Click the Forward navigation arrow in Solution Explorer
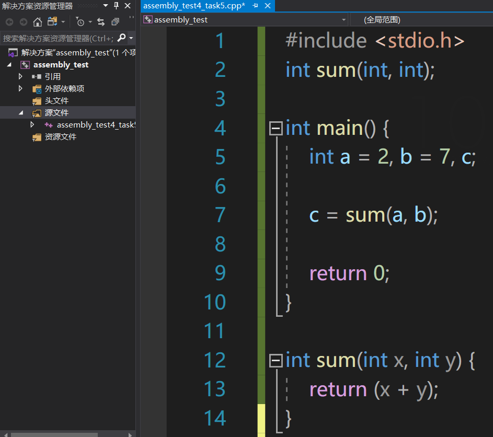This screenshot has height=437, width=493. [x=24, y=22]
